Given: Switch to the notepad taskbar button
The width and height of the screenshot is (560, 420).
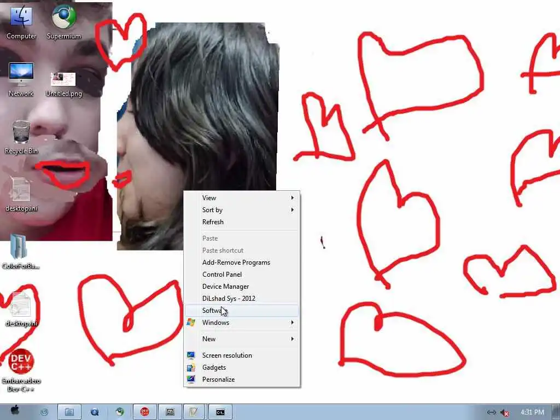Looking at the screenshot, I should pos(193,412).
